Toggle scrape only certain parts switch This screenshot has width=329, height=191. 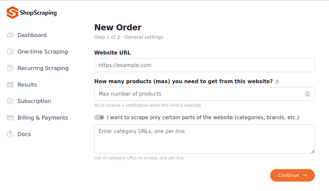pyautogui.click(x=99, y=118)
